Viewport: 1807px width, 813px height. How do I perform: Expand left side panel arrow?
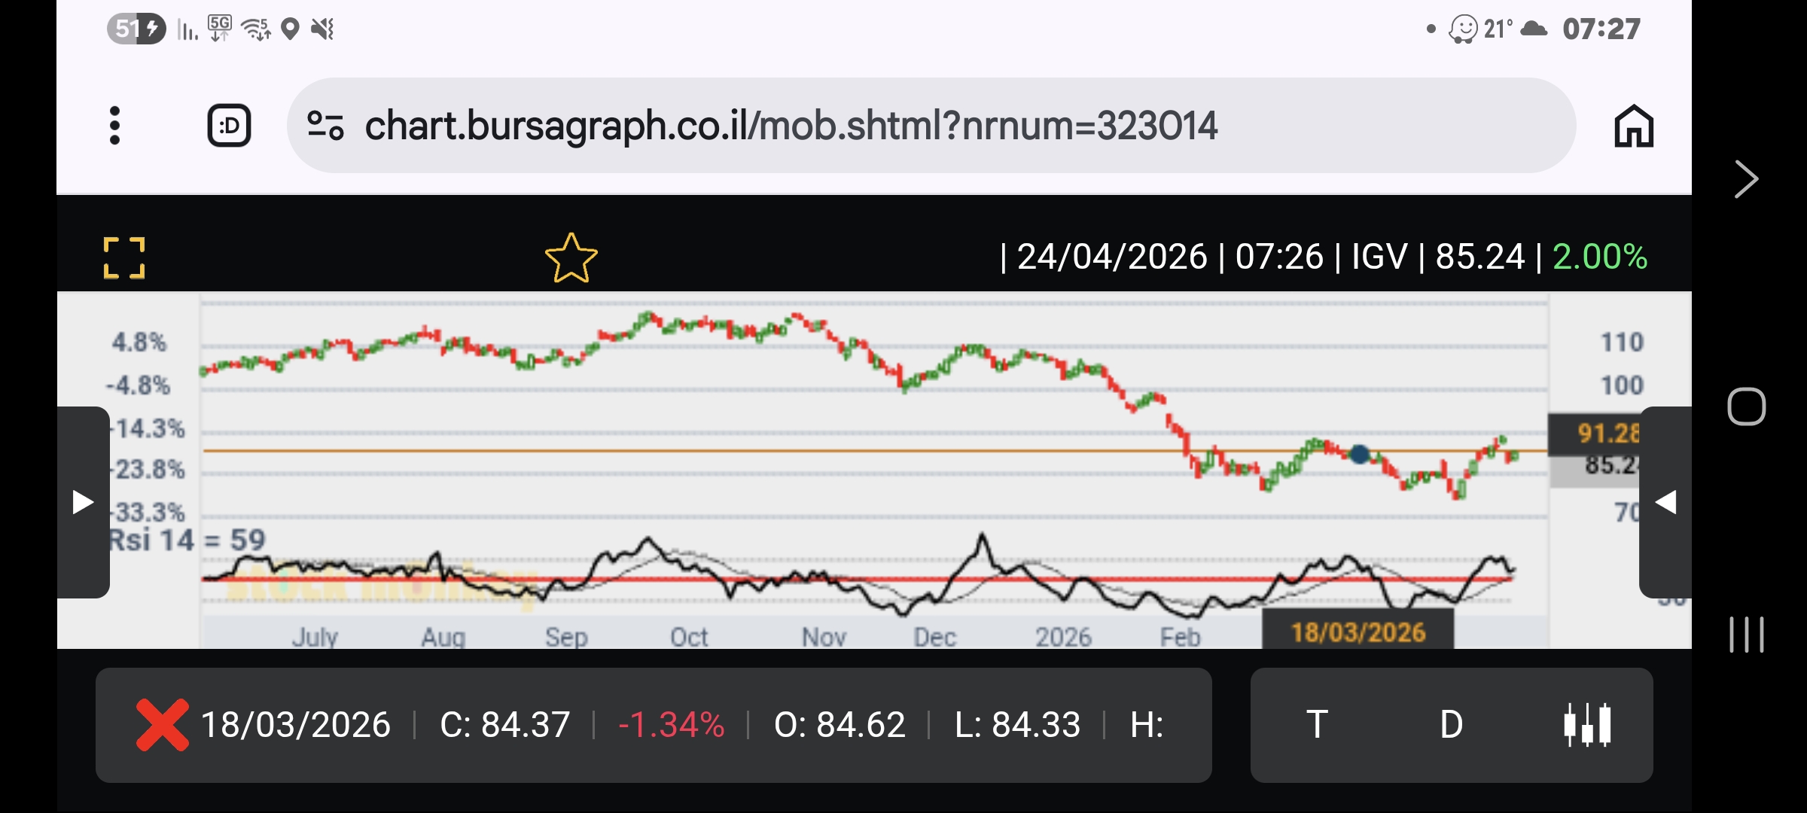[83, 502]
